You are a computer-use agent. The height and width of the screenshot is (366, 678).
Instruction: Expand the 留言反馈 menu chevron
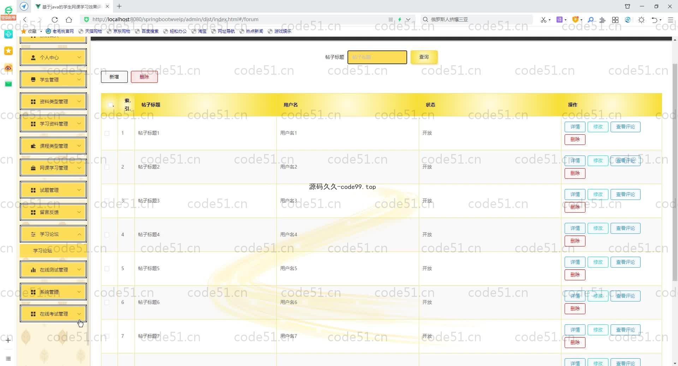tap(79, 212)
